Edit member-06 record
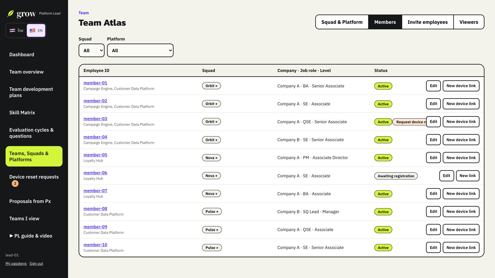The image size is (495, 278). click(x=446, y=176)
